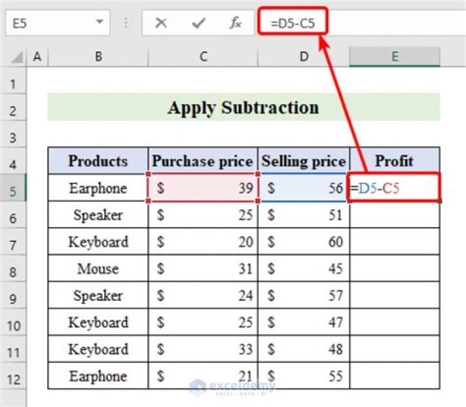
Task: Select the Mouse product cell
Action: pyautogui.click(x=98, y=269)
